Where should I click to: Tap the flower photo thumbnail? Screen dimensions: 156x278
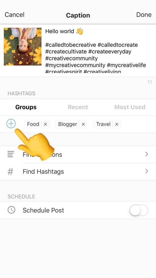[x=23, y=47]
